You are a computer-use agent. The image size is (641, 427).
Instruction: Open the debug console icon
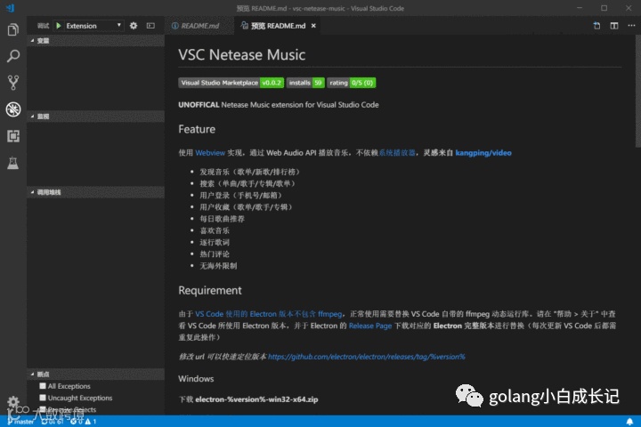tap(150, 26)
